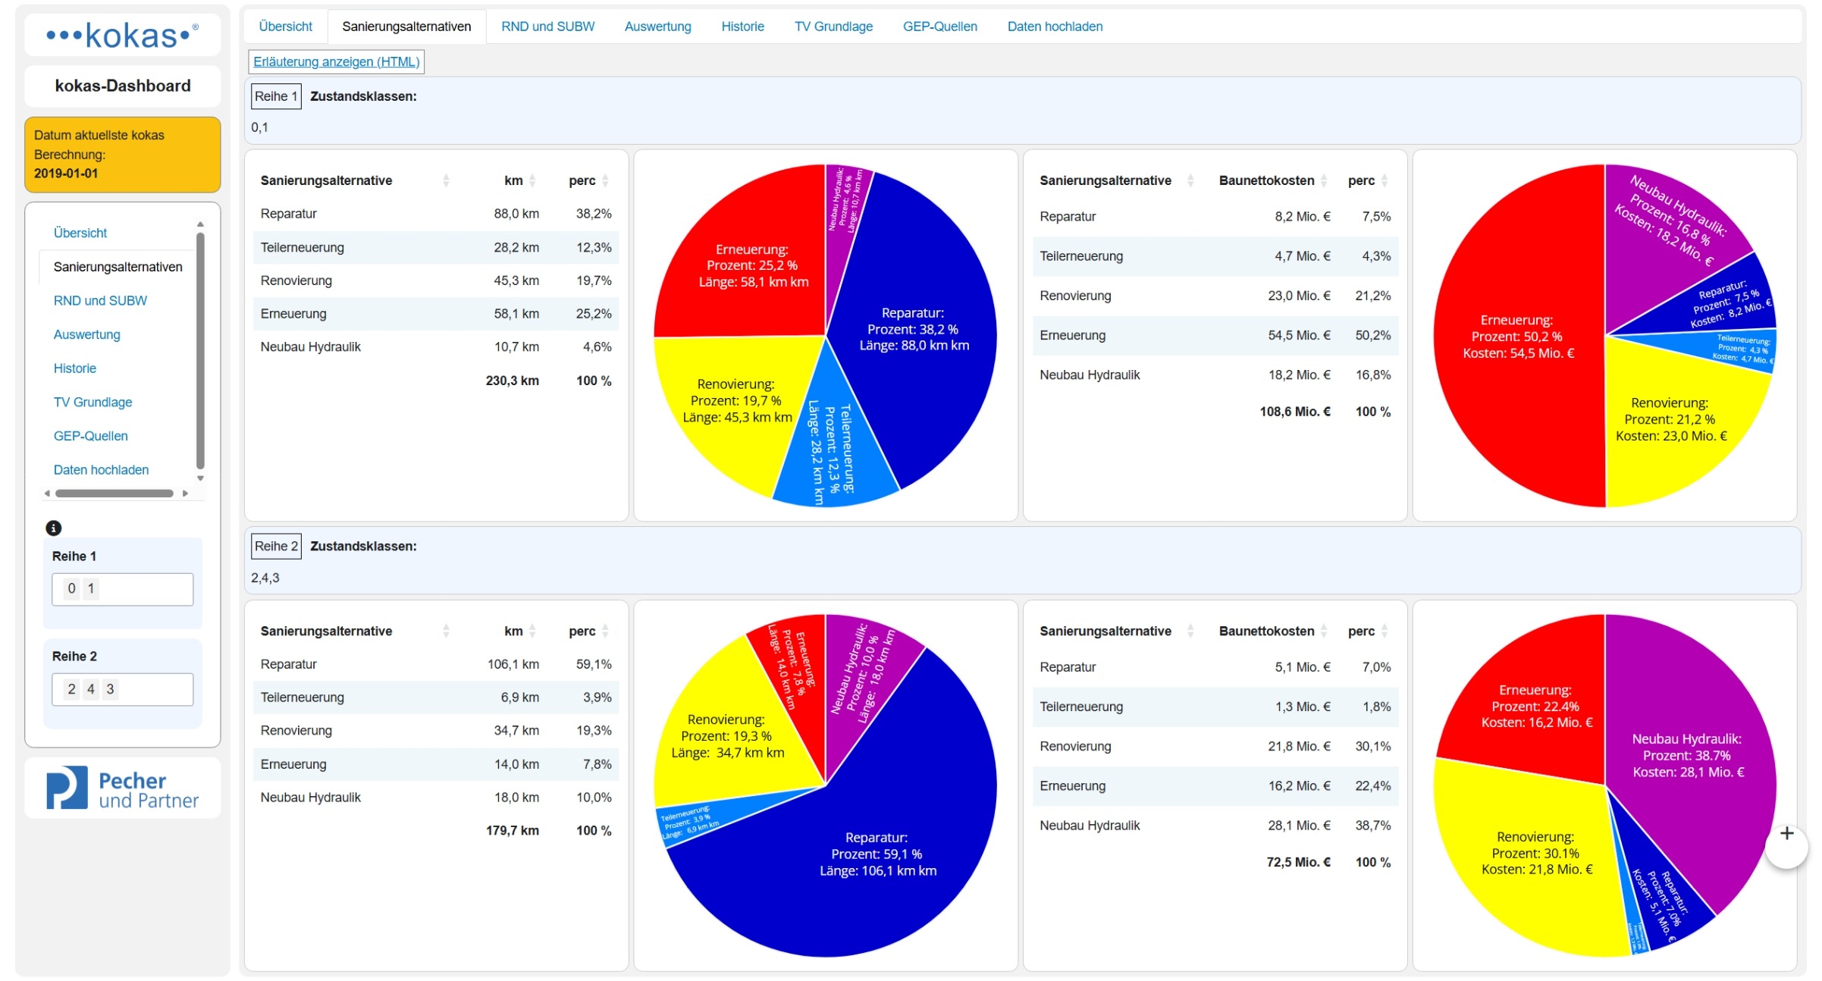This screenshot has width=1822, height=981.
Task: Sort Reihe 2 cost table by perc
Action: point(1385,631)
